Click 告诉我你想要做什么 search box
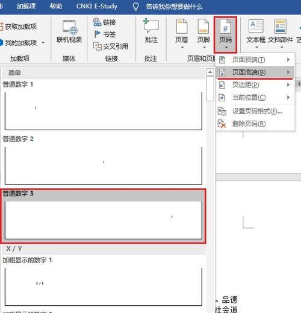 click(174, 7)
